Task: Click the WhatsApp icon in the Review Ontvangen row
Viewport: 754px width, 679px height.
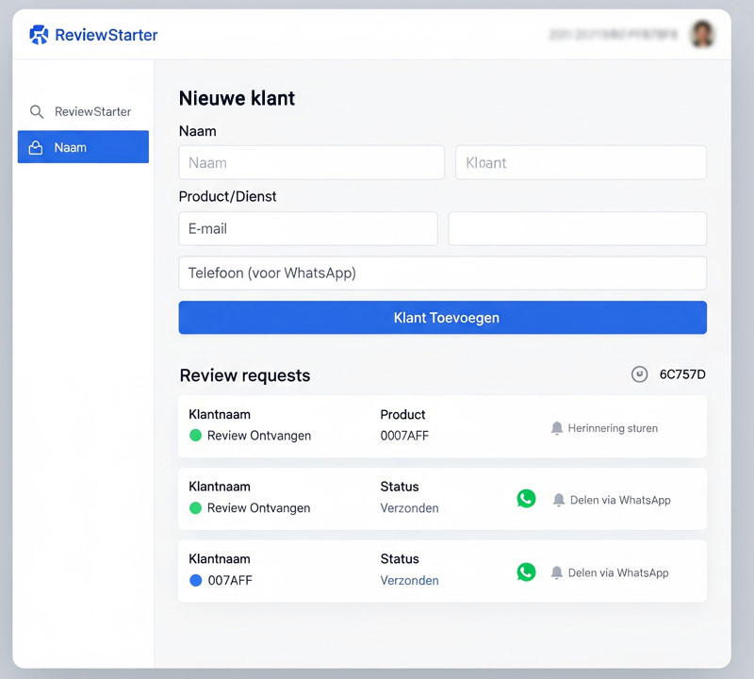Action: pos(526,499)
